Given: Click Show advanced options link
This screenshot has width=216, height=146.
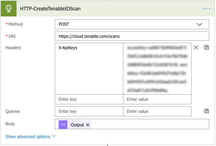Looking at the screenshot, I should coord(28,136).
